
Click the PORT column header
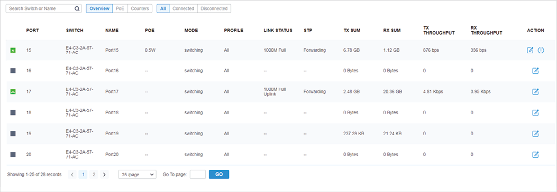point(33,31)
